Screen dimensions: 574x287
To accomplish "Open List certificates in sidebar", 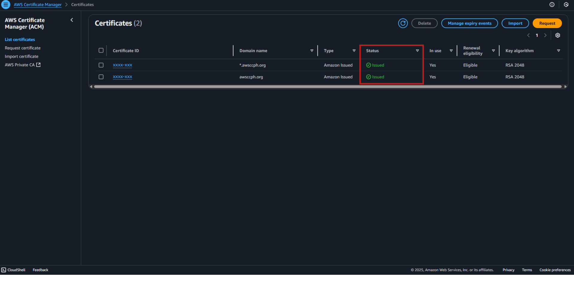I will pyautogui.click(x=20, y=39).
